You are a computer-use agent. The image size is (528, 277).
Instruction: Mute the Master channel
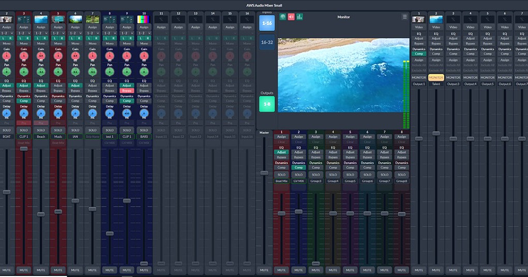[x=264, y=270]
